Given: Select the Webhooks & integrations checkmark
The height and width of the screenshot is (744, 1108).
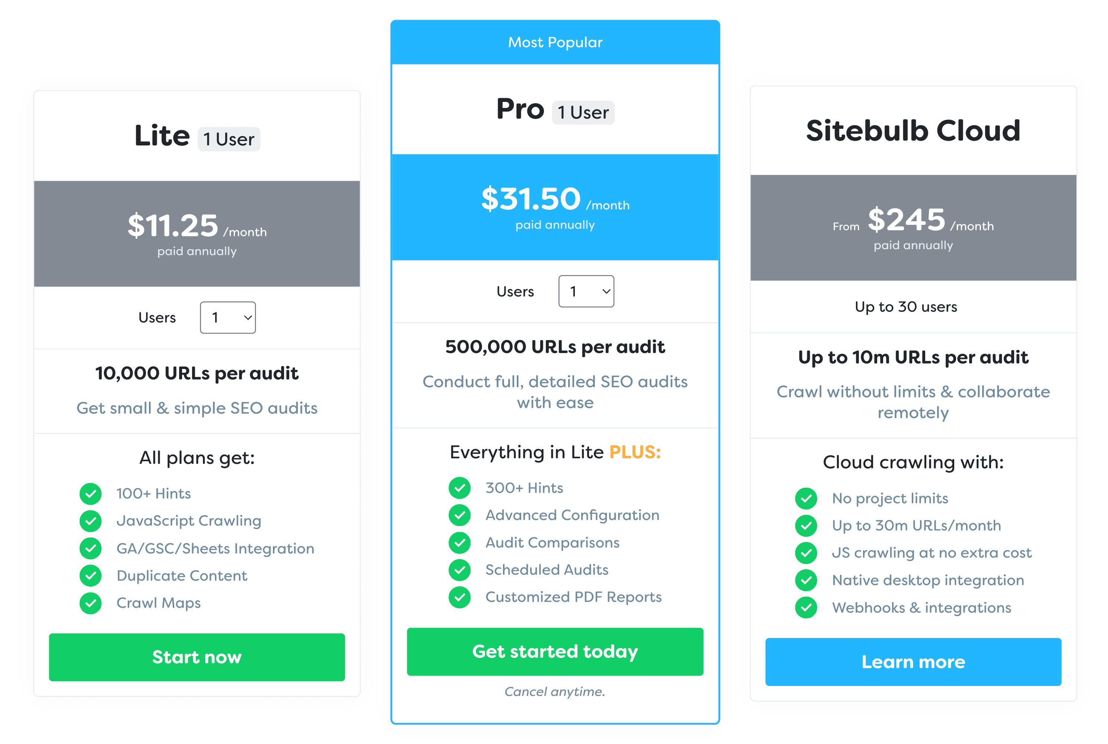Looking at the screenshot, I should click(806, 607).
